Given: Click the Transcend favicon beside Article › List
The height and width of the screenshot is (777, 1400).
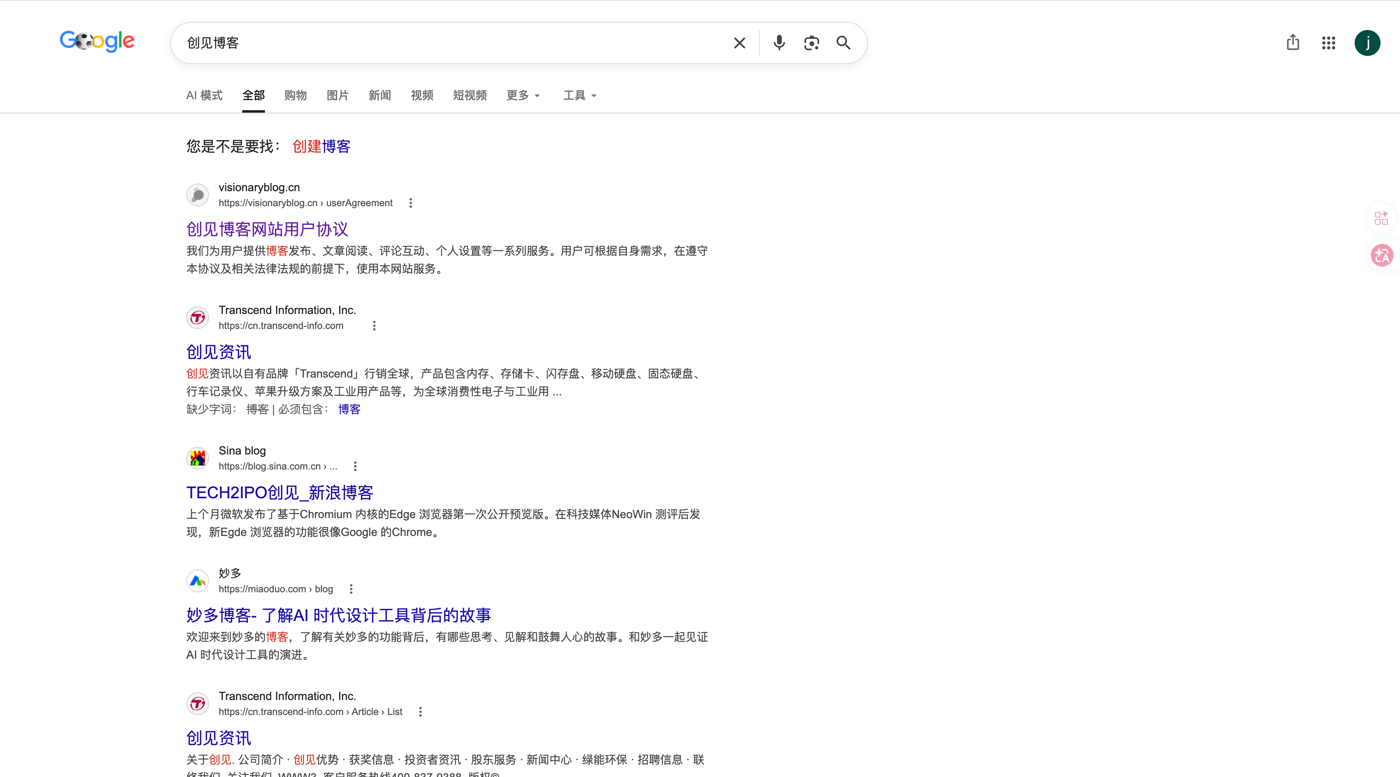Looking at the screenshot, I should 198,704.
